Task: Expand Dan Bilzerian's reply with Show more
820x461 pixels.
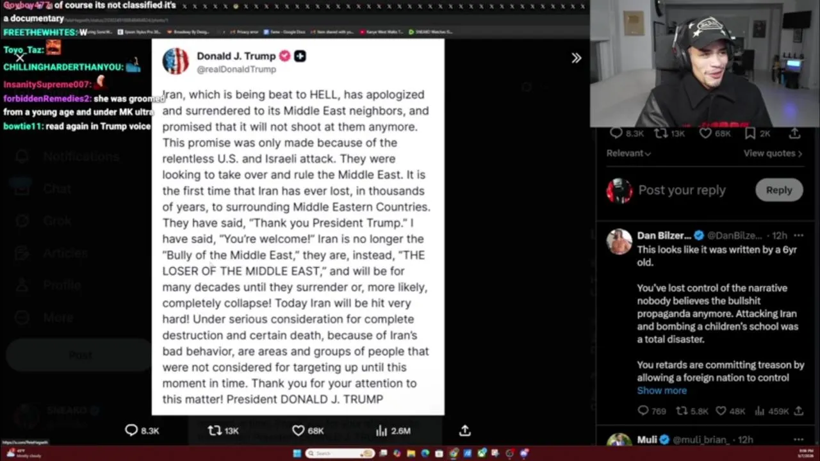Action: click(x=662, y=390)
